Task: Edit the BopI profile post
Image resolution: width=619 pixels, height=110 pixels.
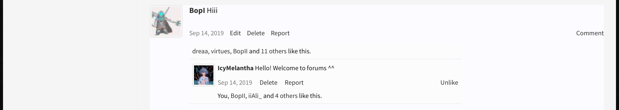Action: coord(235,33)
